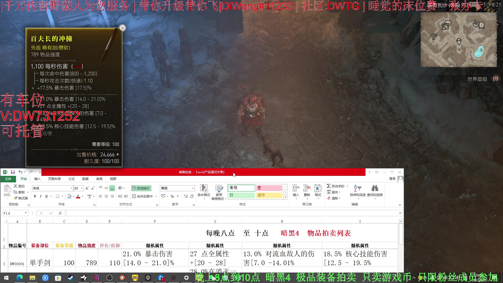
Task: Increase cell indent
Action: point(126,196)
